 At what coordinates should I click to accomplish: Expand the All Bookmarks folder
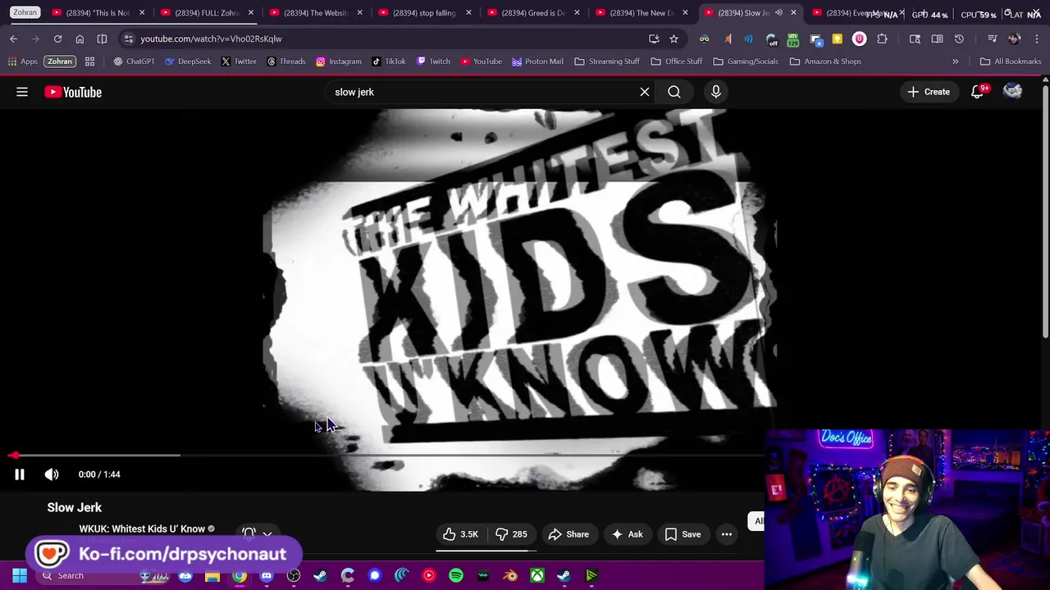tap(1011, 61)
